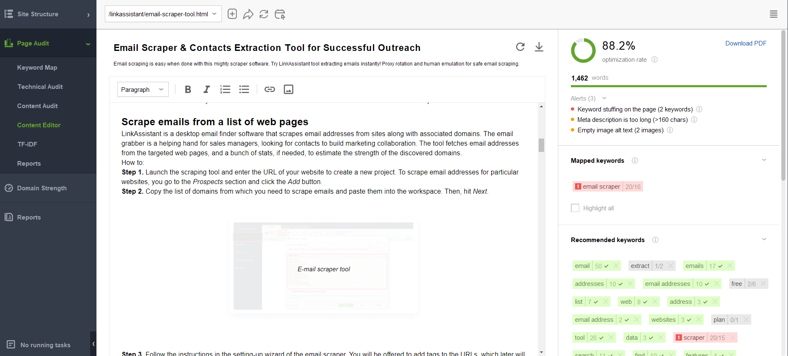This screenshot has width=788, height=356.
Task: Open the Paragraph style dropdown
Action: pyautogui.click(x=143, y=89)
